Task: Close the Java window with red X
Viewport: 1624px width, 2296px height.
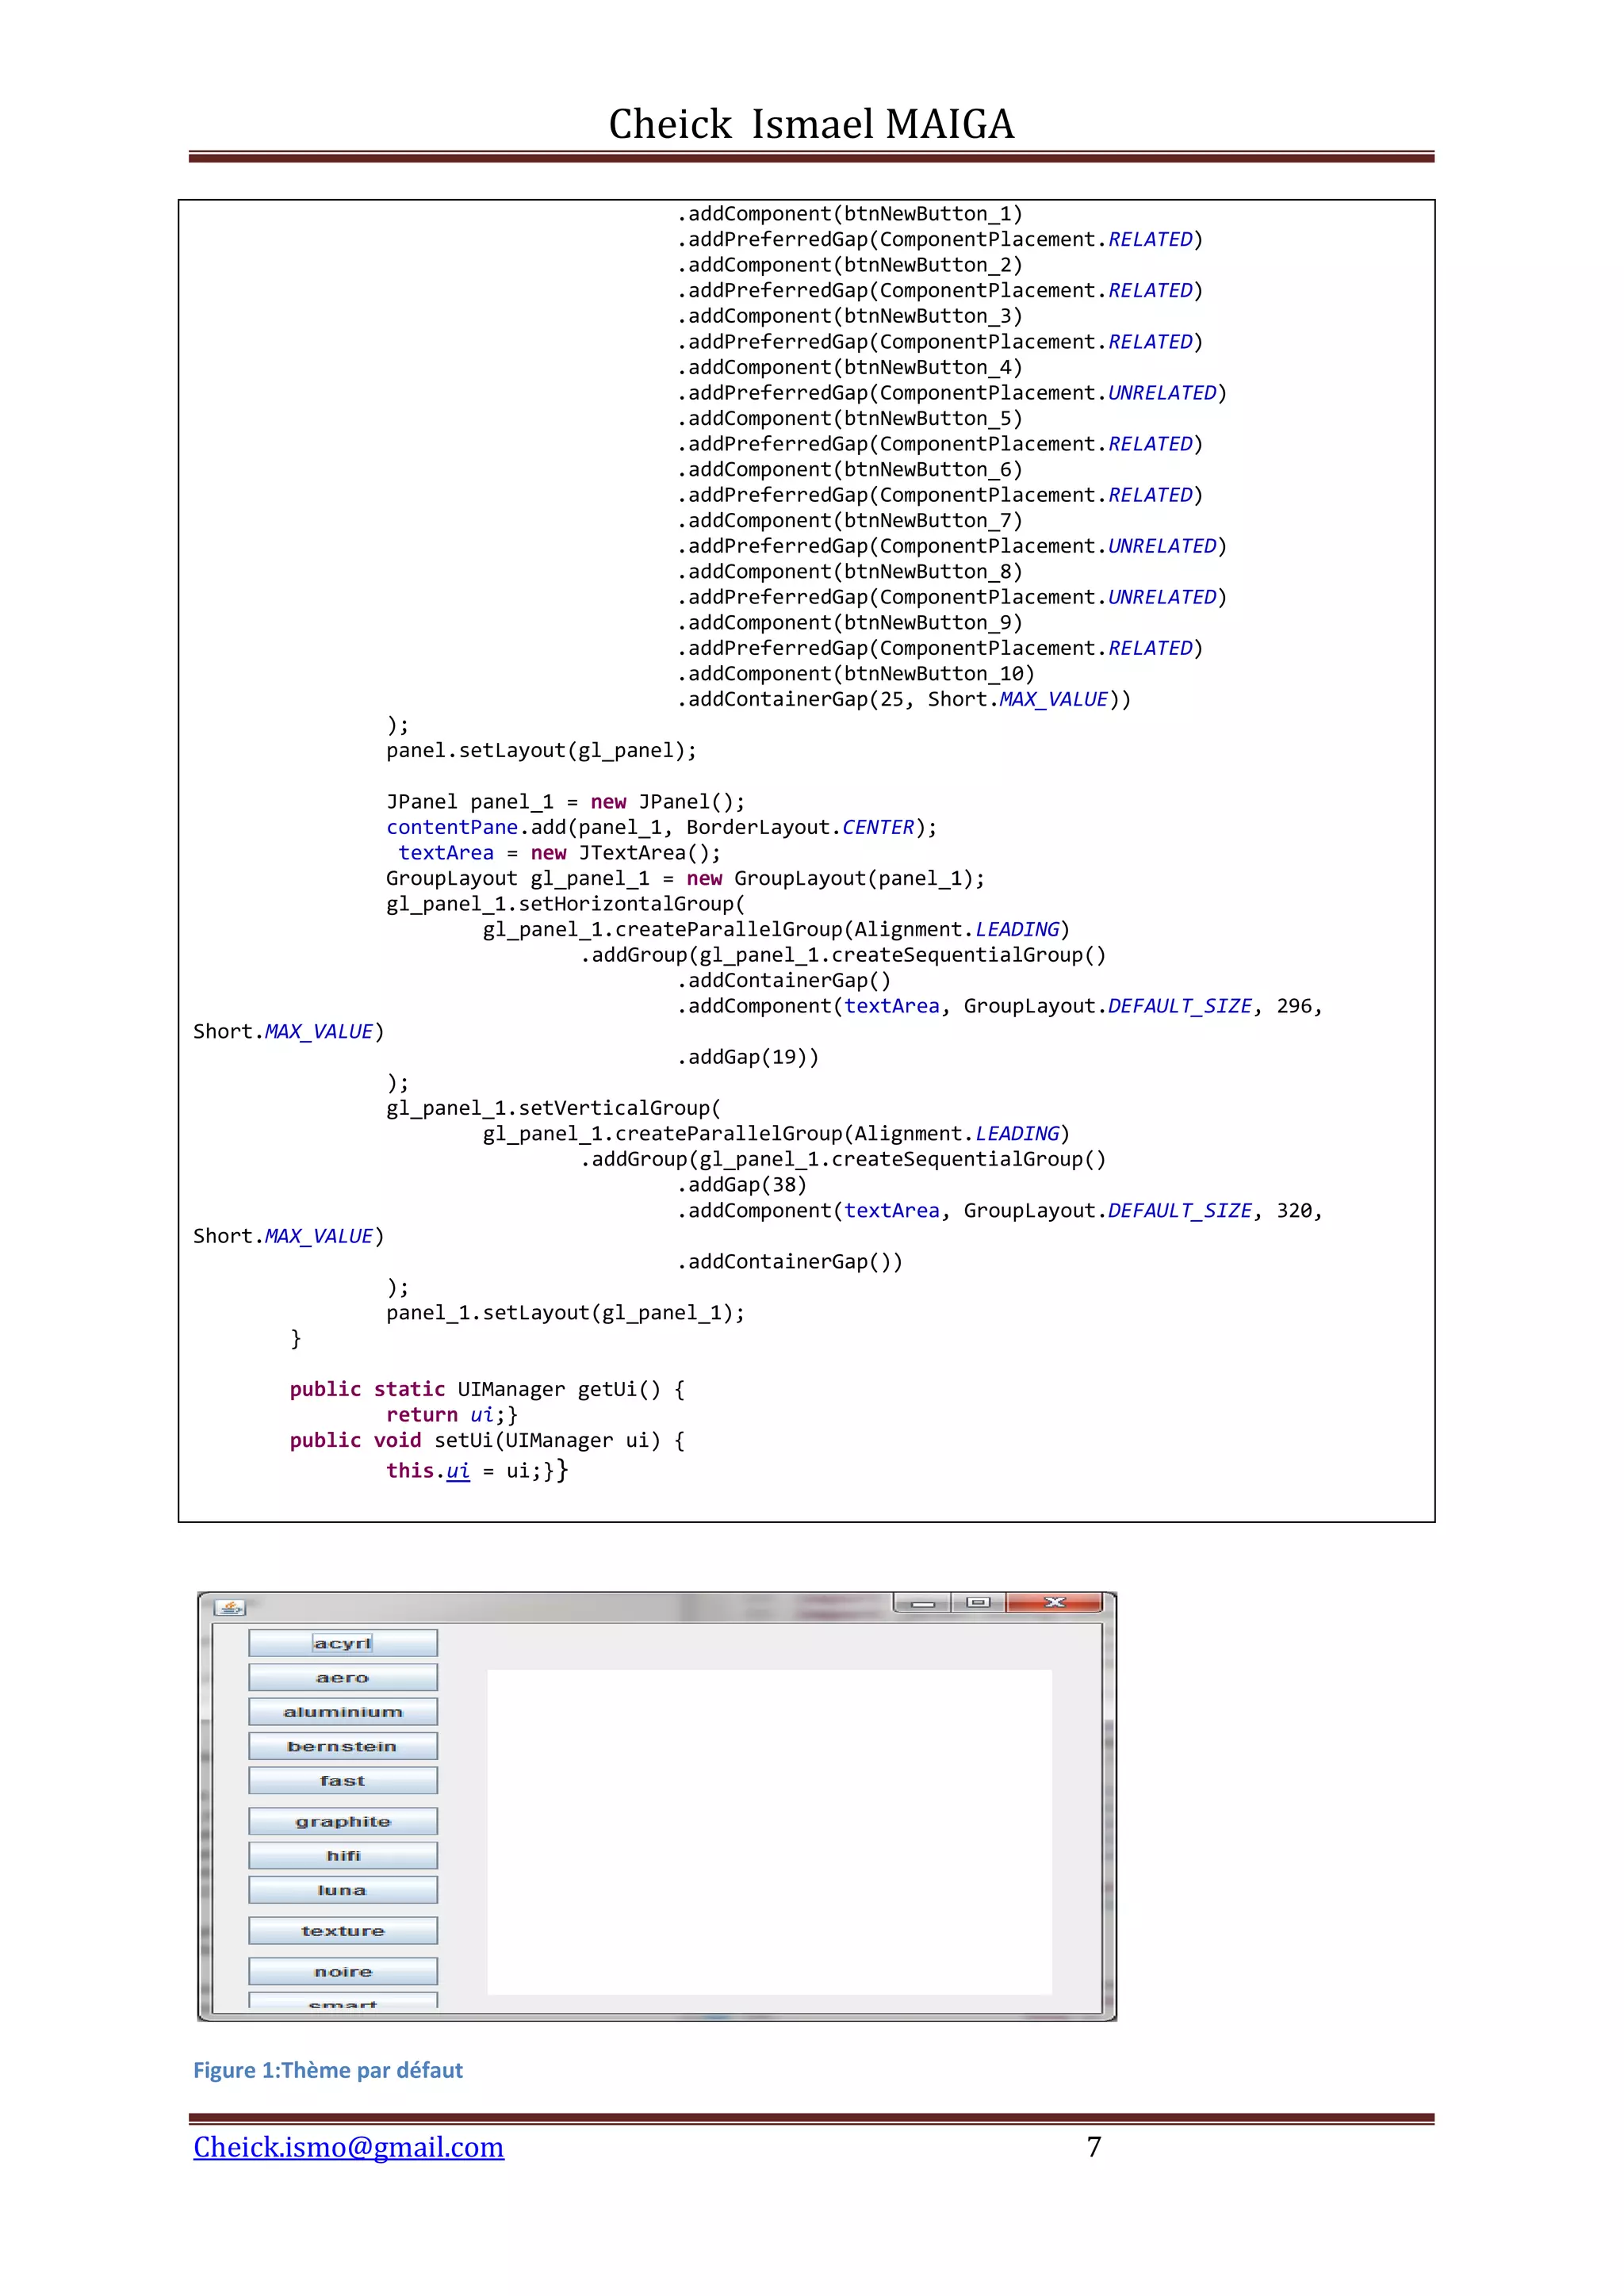Action: [x=1054, y=1603]
